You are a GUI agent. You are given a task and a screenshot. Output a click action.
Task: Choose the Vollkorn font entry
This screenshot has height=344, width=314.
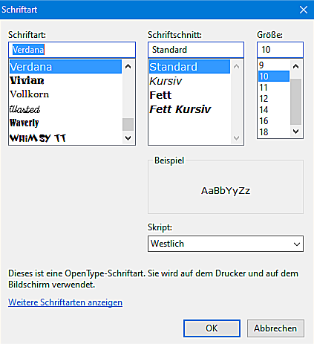click(65, 94)
